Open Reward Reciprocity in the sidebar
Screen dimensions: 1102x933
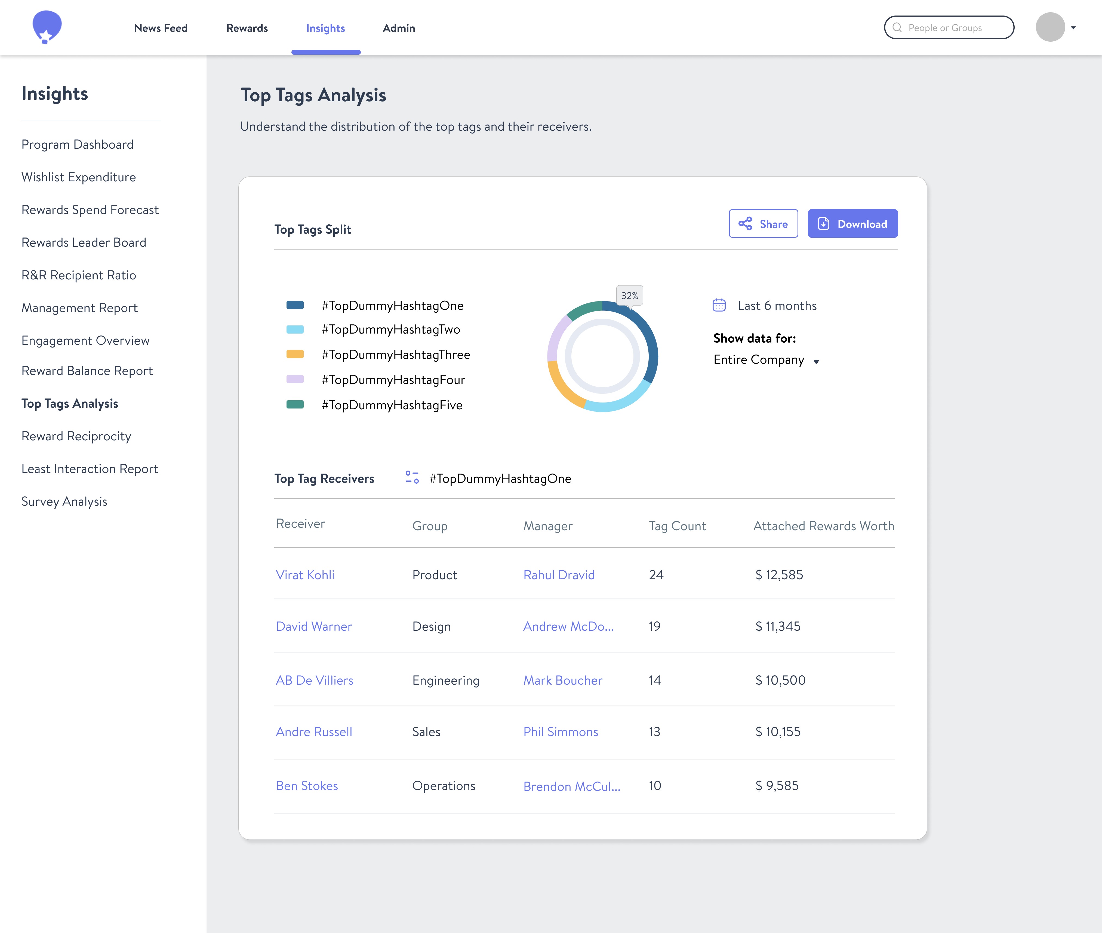76,436
